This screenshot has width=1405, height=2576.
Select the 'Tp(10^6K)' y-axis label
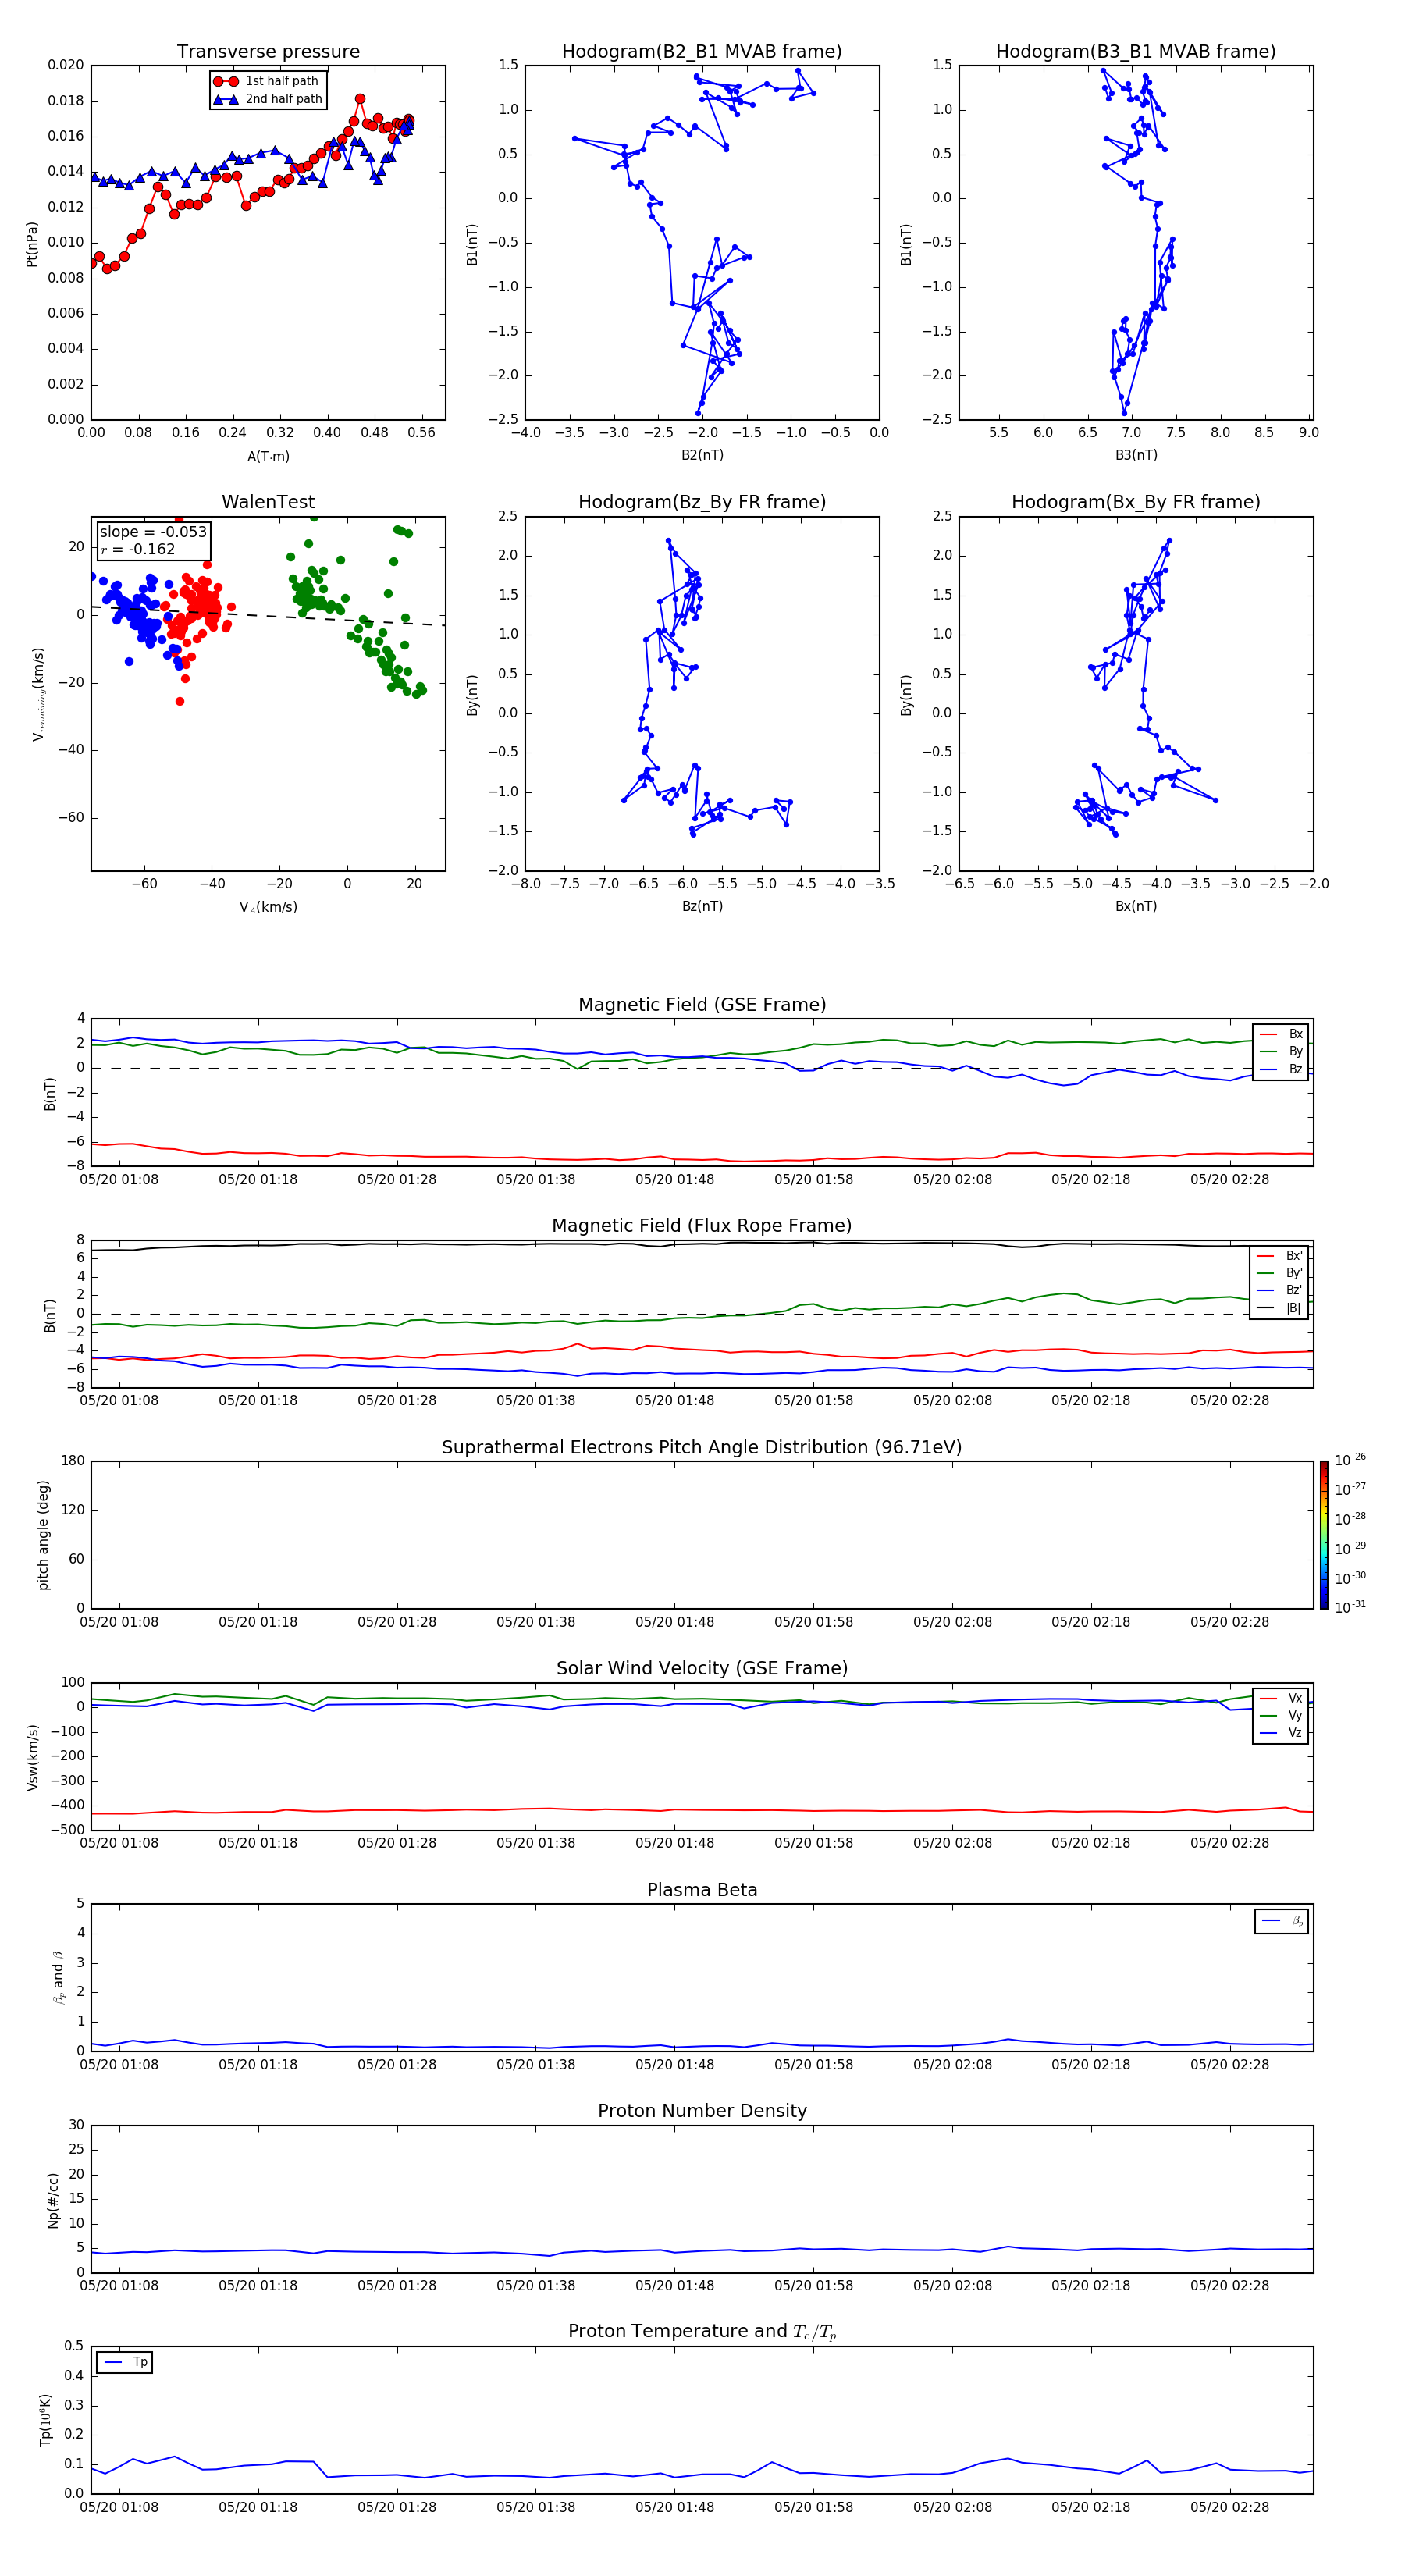(45, 2420)
